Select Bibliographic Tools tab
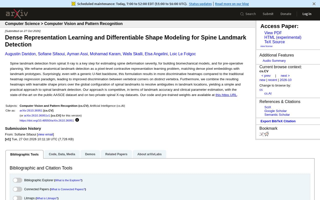 [x=24, y=154]
